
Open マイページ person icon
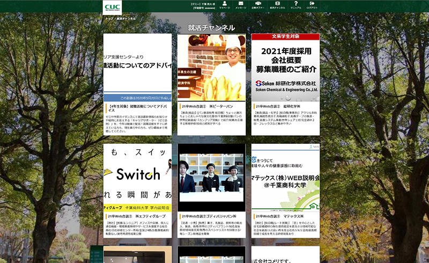point(224,5)
